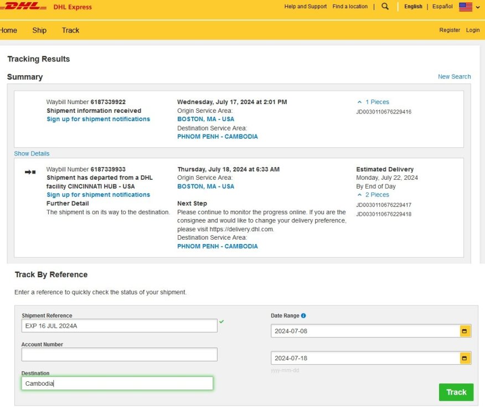Click the New Search link
485x415 pixels.
[x=454, y=77]
